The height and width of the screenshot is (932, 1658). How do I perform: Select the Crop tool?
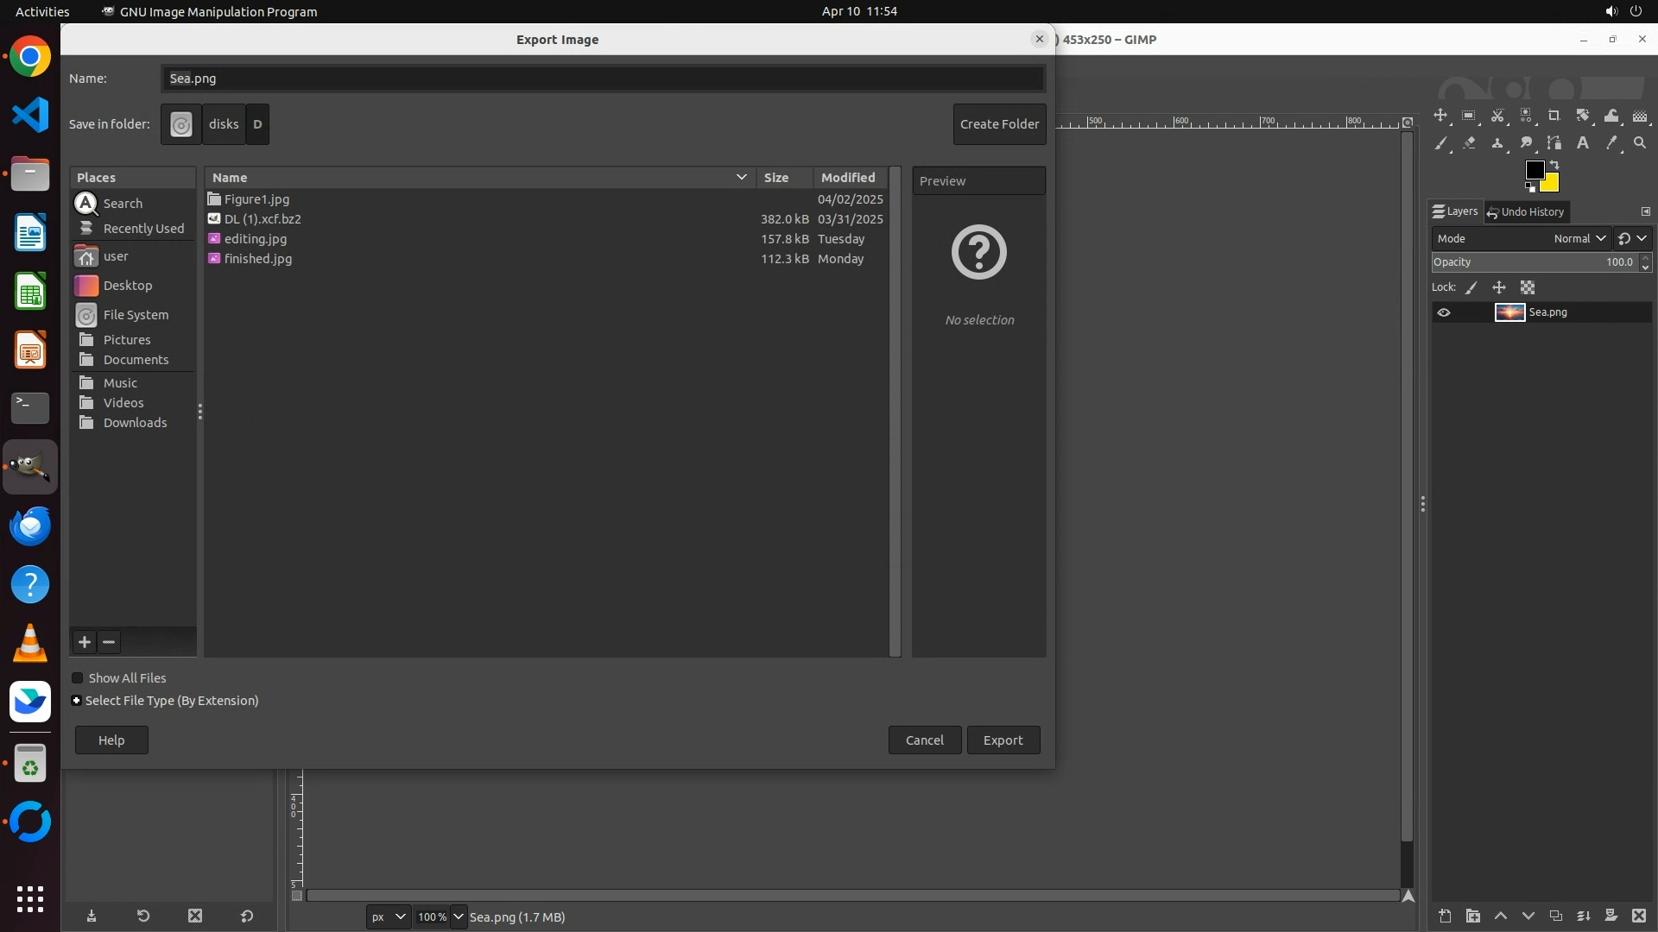point(1554,116)
